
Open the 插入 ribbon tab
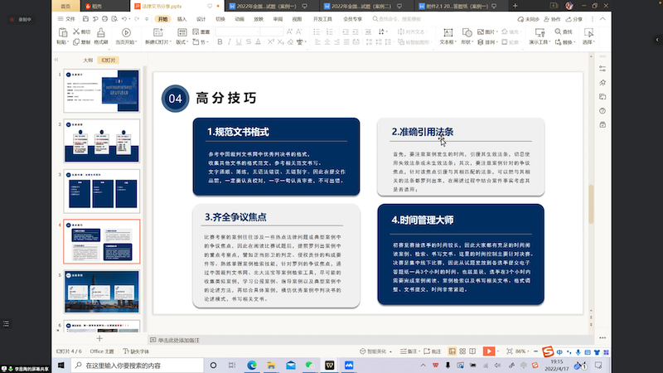point(181,17)
